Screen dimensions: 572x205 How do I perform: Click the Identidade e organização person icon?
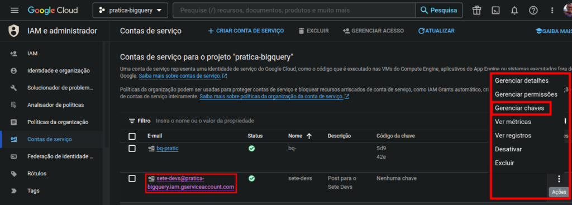click(x=14, y=71)
